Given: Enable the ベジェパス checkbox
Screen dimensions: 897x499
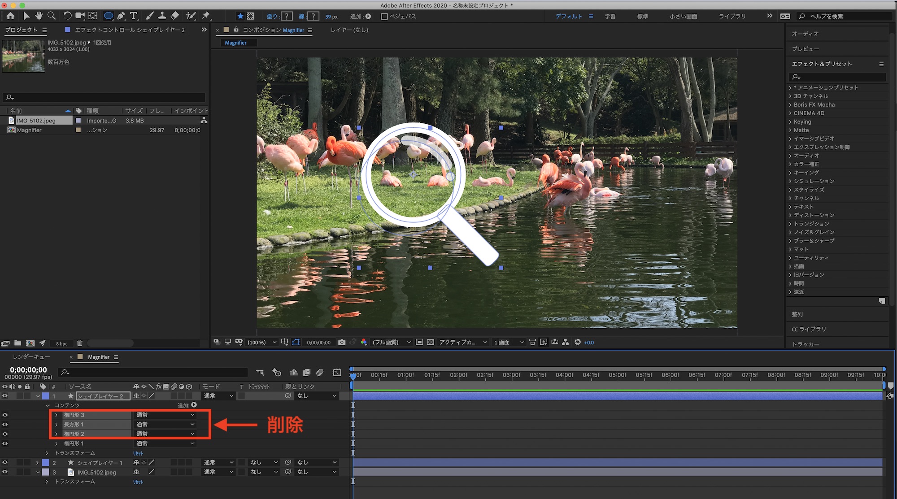Looking at the screenshot, I should point(384,16).
